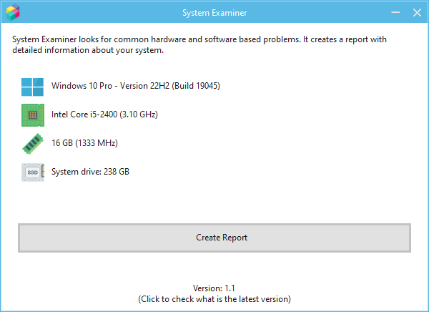Select the 'Intel Core i5-2400 (3.10 GHz)' text
429x312 pixels.
(104, 114)
